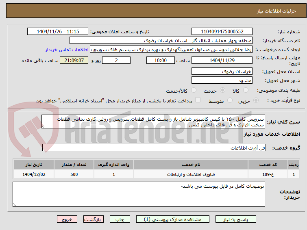Screen dimensions: 307x230
Task: Click the description textarea resize handle
Action: (x=44, y=126)
